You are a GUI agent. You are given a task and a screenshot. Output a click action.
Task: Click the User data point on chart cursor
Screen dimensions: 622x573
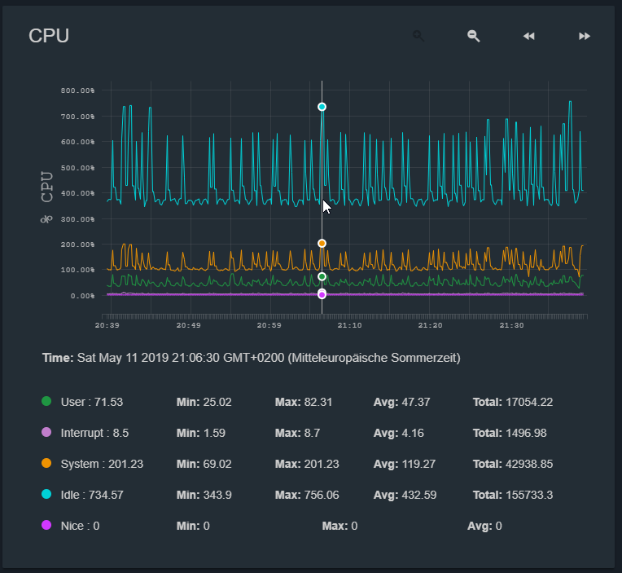tap(322, 277)
